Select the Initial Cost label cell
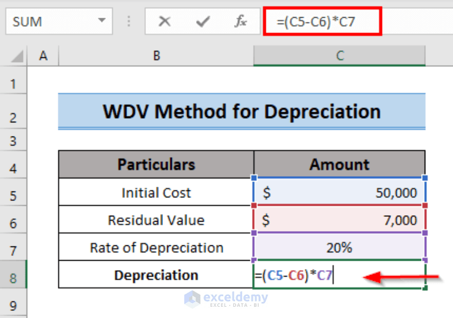The width and height of the screenshot is (453, 318). tap(157, 192)
